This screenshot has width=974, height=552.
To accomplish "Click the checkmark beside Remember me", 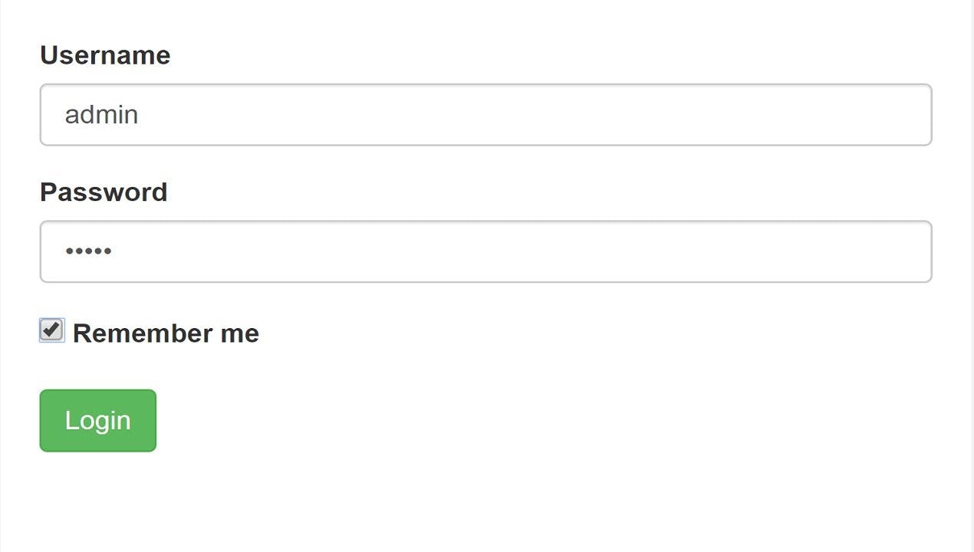I will click(51, 330).
